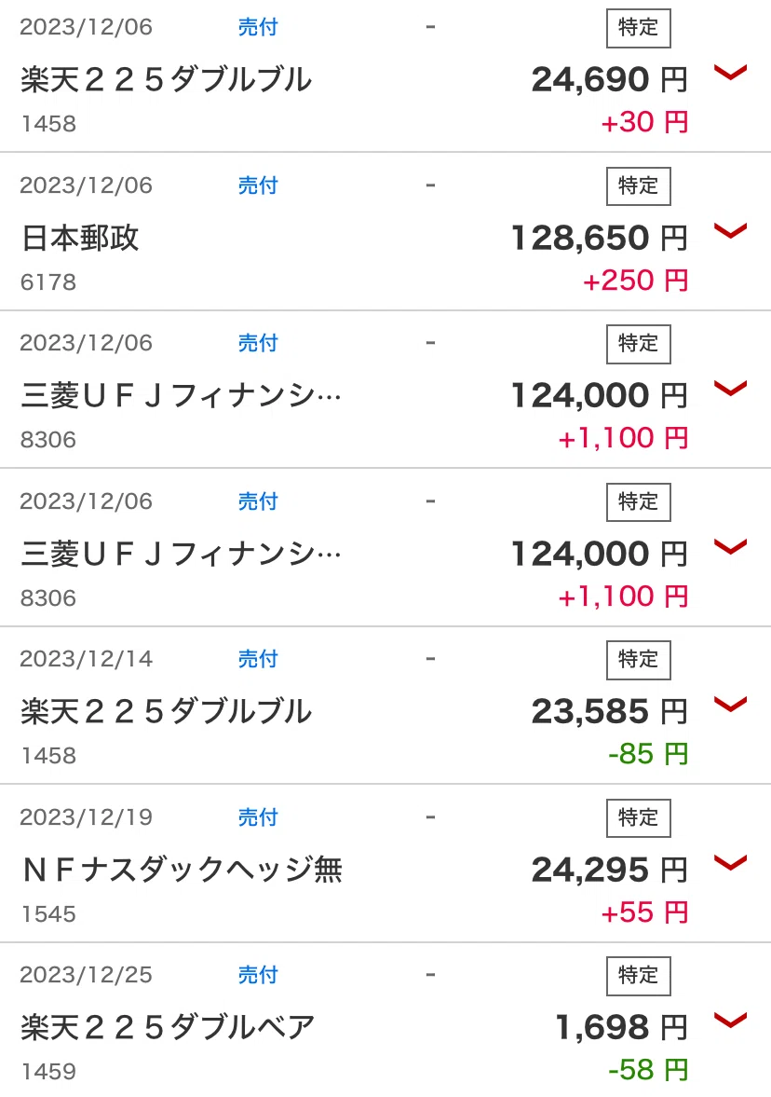The image size is (771, 1097).
Task: Click the 特定 badge on 日本郵政 row
Action: (638, 186)
